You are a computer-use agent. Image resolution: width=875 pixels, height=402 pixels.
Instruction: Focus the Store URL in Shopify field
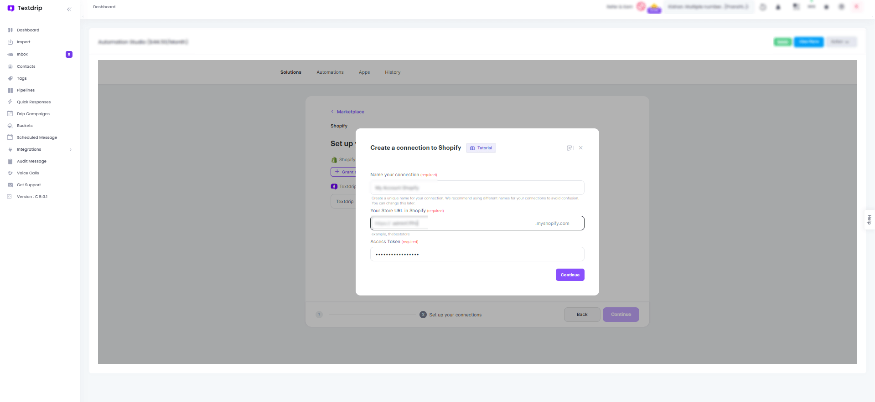click(477, 223)
